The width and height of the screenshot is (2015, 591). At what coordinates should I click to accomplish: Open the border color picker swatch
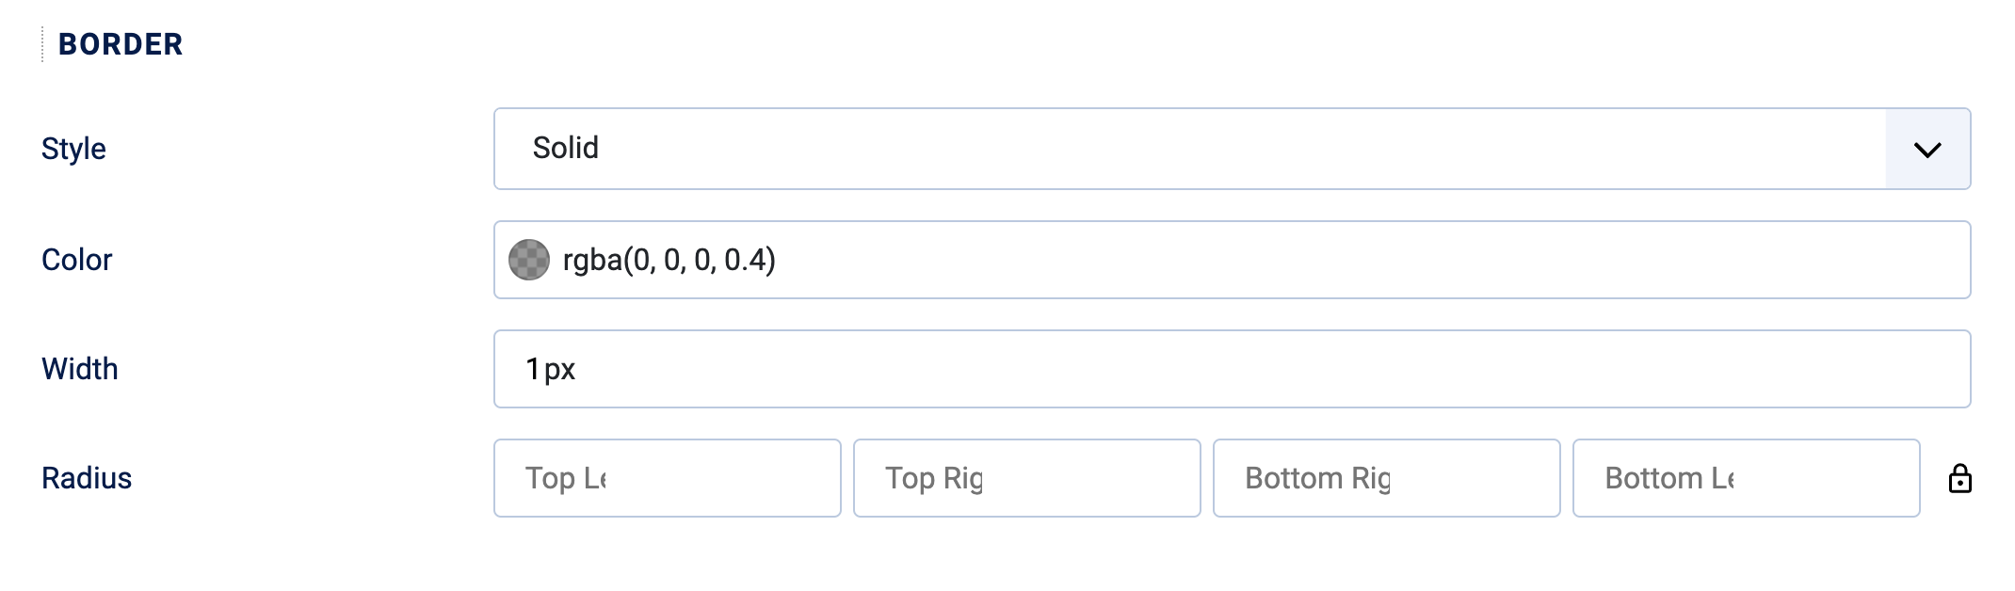pos(529,260)
